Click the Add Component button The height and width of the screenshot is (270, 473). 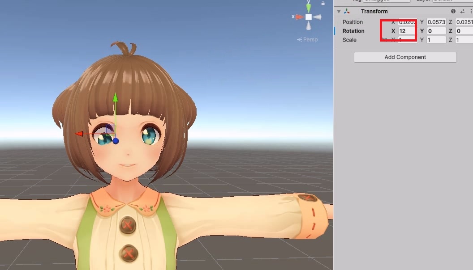405,57
